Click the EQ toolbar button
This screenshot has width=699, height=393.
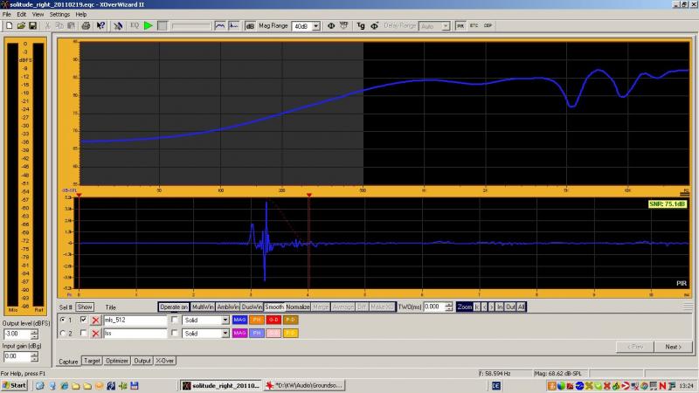click(x=135, y=25)
